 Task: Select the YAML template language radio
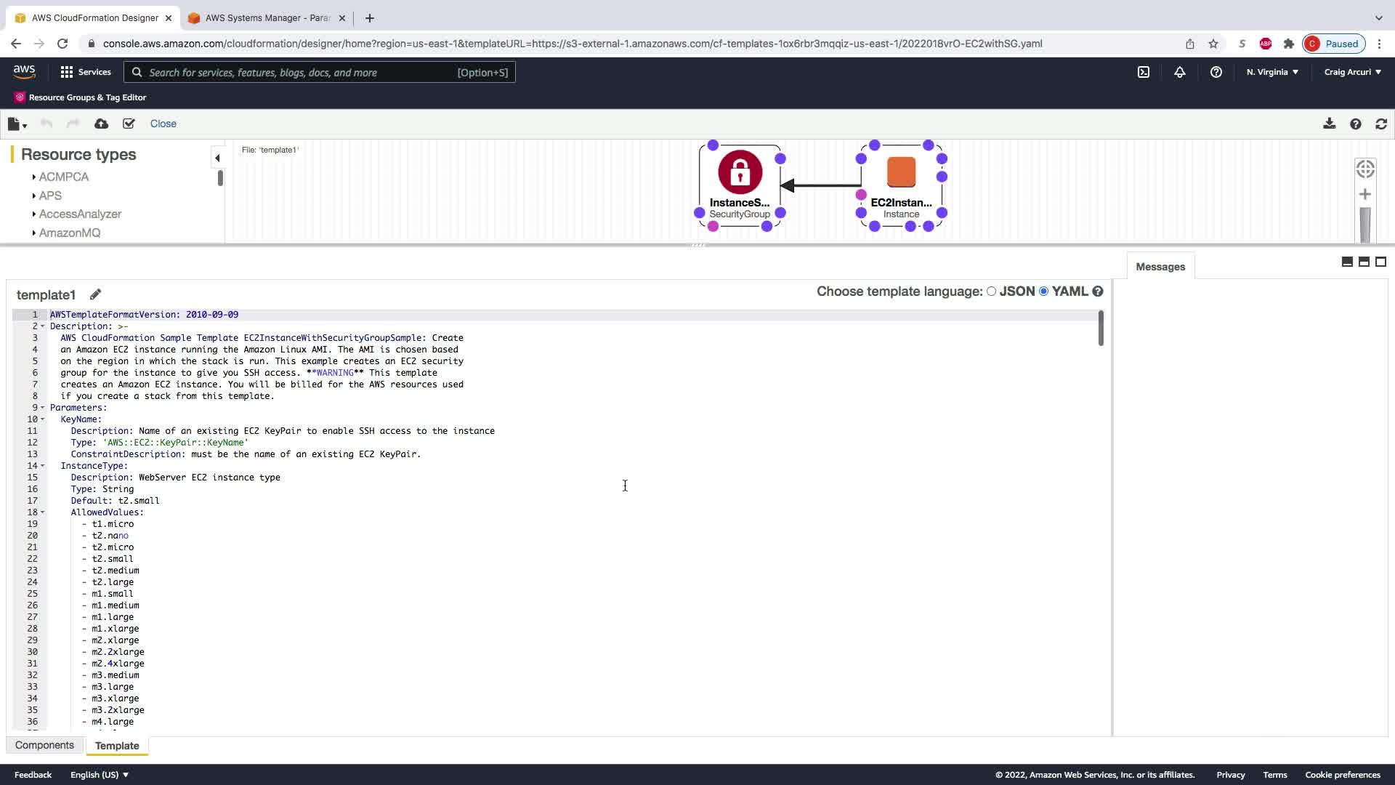click(x=1044, y=291)
